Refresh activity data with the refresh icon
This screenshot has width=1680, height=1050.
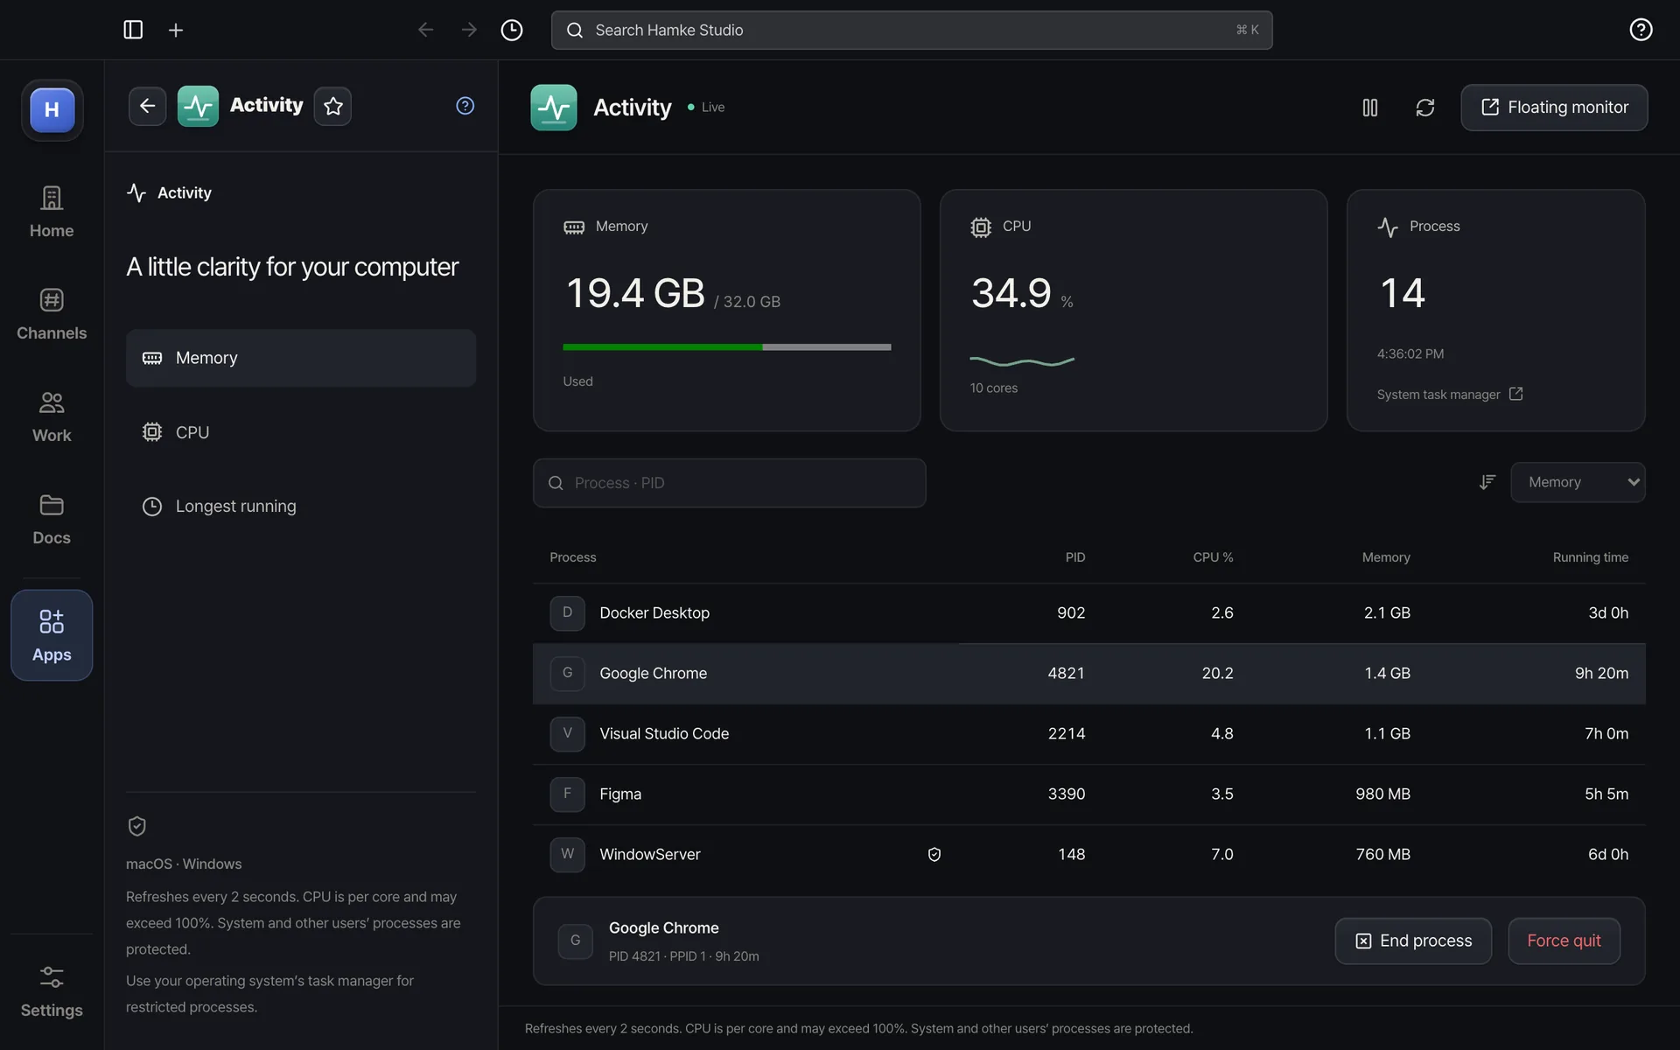point(1425,108)
